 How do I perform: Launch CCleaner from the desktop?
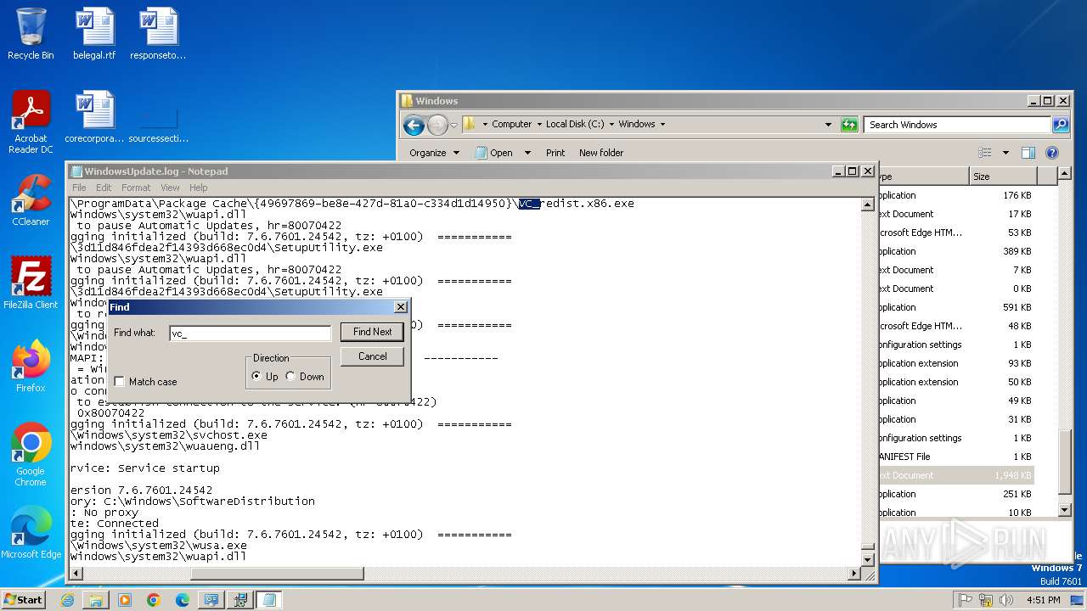[31, 200]
